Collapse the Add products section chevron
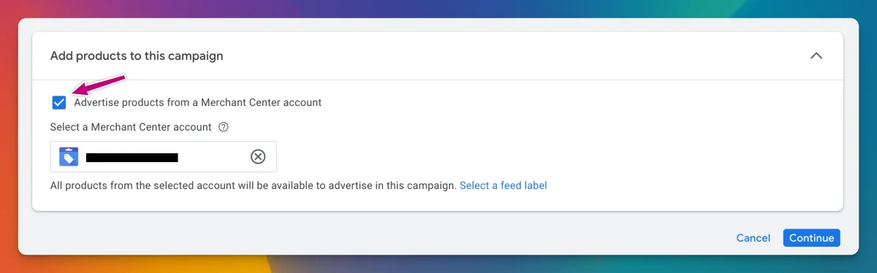Screen dimensions: 877x273 (816, 55)
